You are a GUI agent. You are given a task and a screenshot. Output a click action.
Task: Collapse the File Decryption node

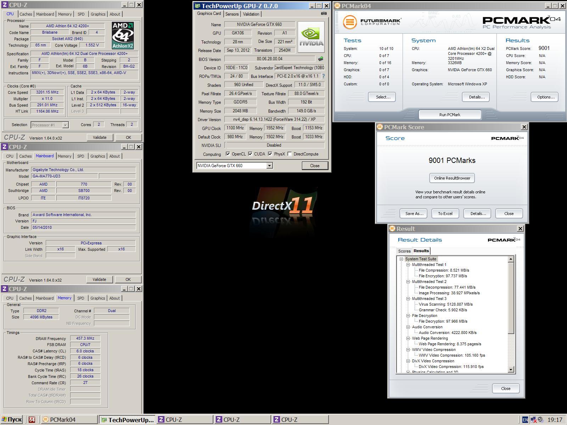click(x=408, y=316)
